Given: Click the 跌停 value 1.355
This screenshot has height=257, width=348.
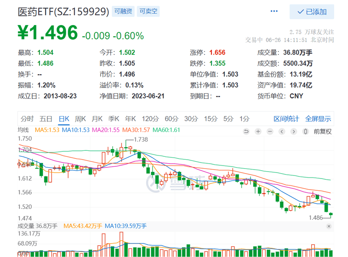Looking at the screenshot, I should [x=217, y=64].
